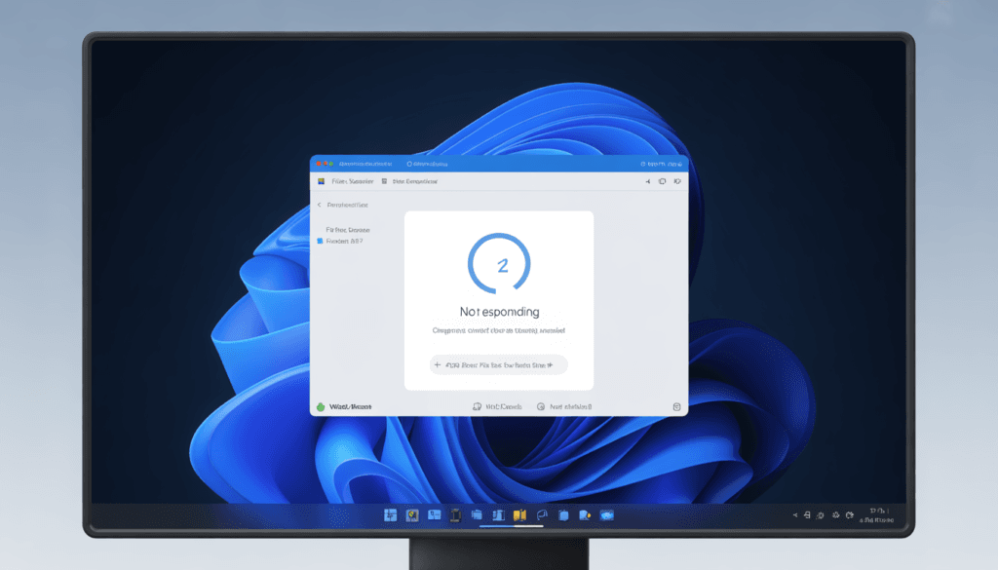Click the small gray document icon in the toolbar
This screenshot has height=570, width=998.
click(x=384, y=181)
